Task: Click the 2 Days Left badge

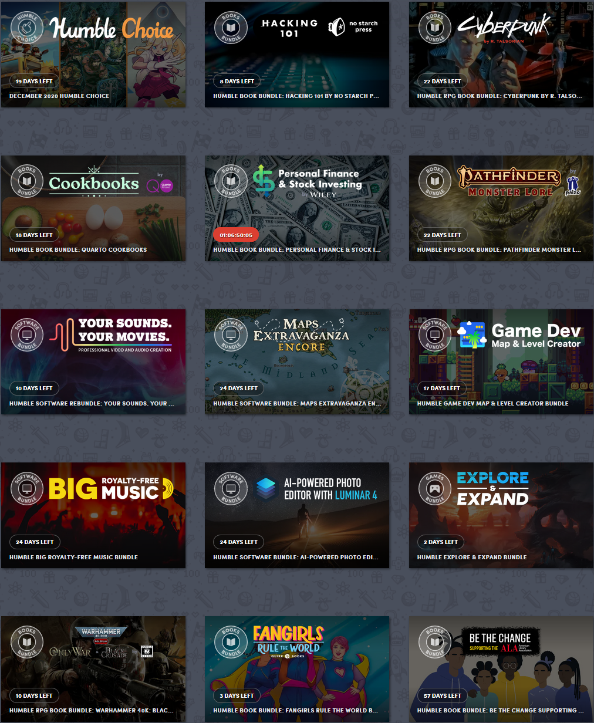Action: coord(440,542)
